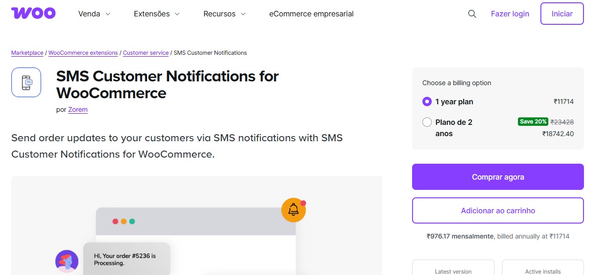This screenshot has width=598, height=275.
Task: Click the avatar next to the order message
Action: (x=66, y=261)
